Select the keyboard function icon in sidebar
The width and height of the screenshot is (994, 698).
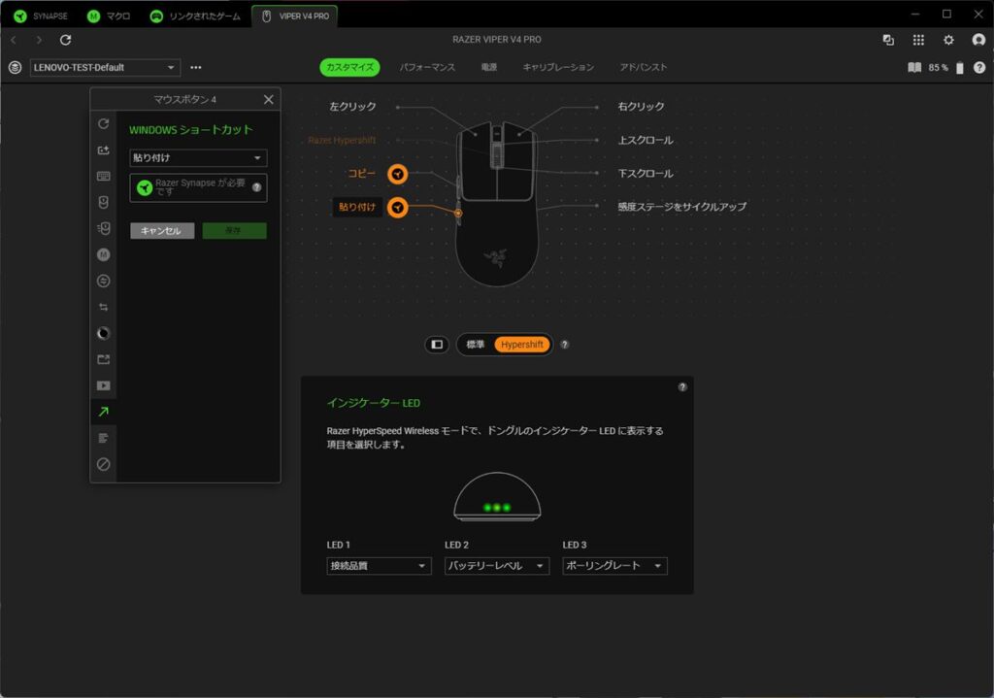click(x=104, y=176)
